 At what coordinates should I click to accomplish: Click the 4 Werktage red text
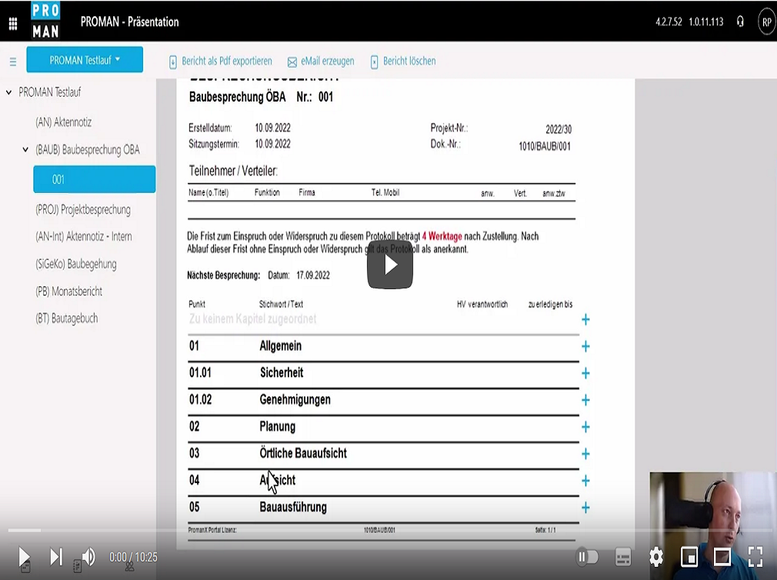pos(442,236)
